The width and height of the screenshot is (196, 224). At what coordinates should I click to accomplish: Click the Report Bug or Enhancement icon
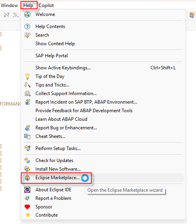27,128
